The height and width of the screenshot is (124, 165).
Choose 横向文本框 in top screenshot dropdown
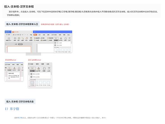(58, 43)
